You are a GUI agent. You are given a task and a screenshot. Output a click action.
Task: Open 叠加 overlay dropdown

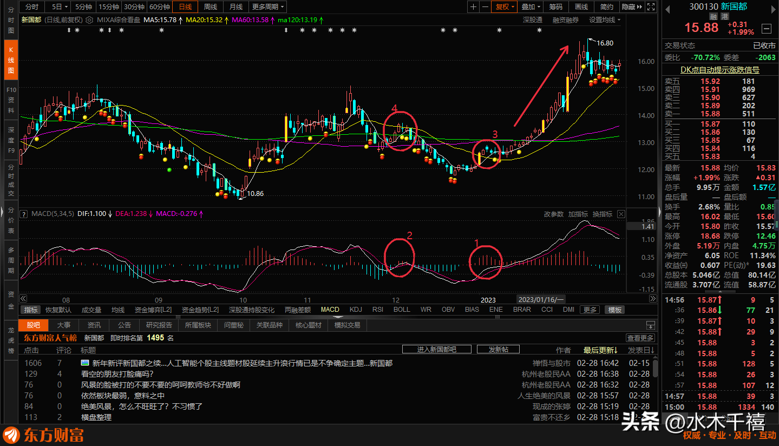(531, 7)
